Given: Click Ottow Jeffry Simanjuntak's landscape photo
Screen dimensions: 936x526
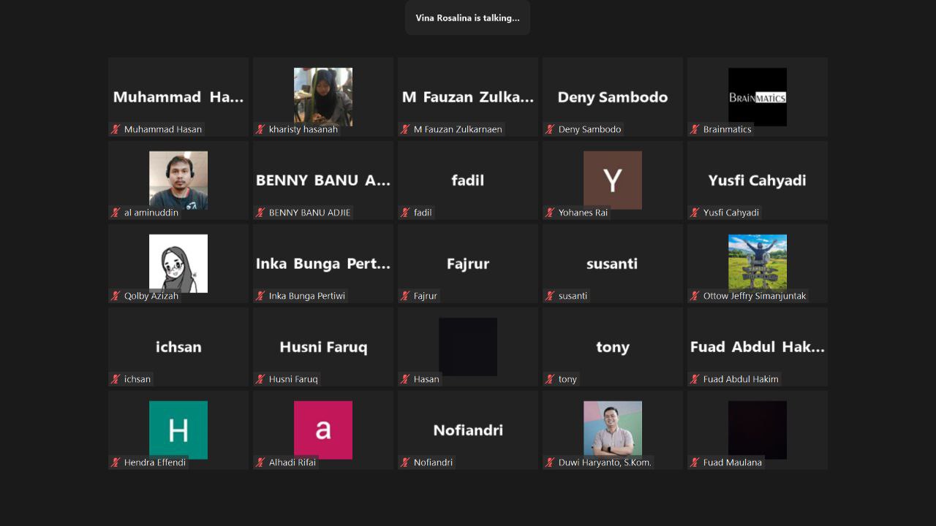Looking at the screenshot, I should [757, 262].
